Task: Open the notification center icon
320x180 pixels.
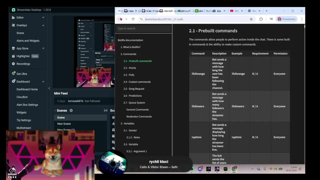Action: point(300,169)
